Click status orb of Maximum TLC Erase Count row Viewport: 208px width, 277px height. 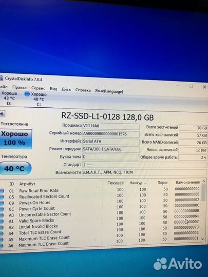(x=2, y=240)
